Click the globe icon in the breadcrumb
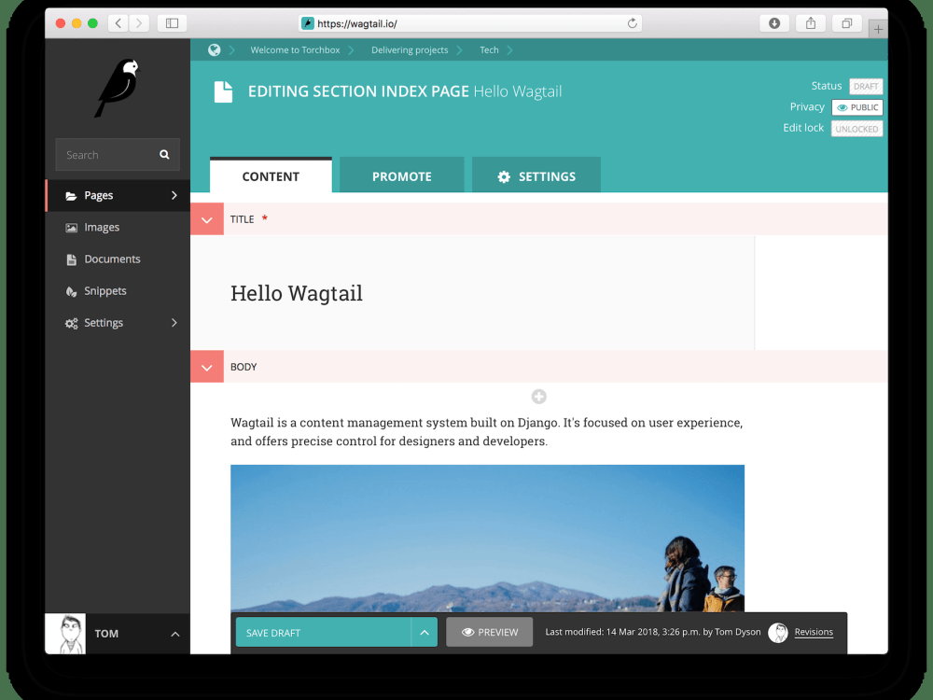933x700 pixels. [216, 49]
